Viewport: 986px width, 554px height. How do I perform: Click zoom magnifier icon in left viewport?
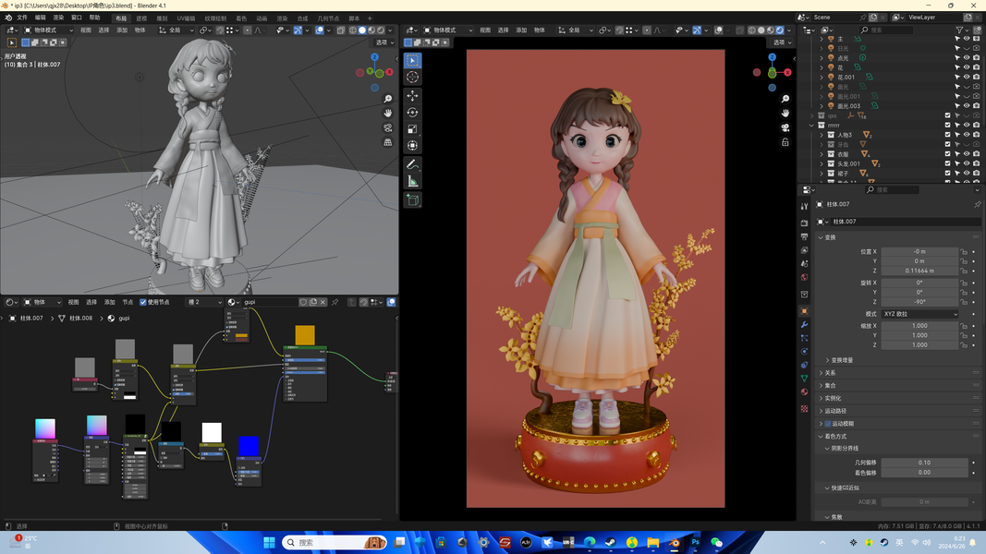(x=388, y=99)
